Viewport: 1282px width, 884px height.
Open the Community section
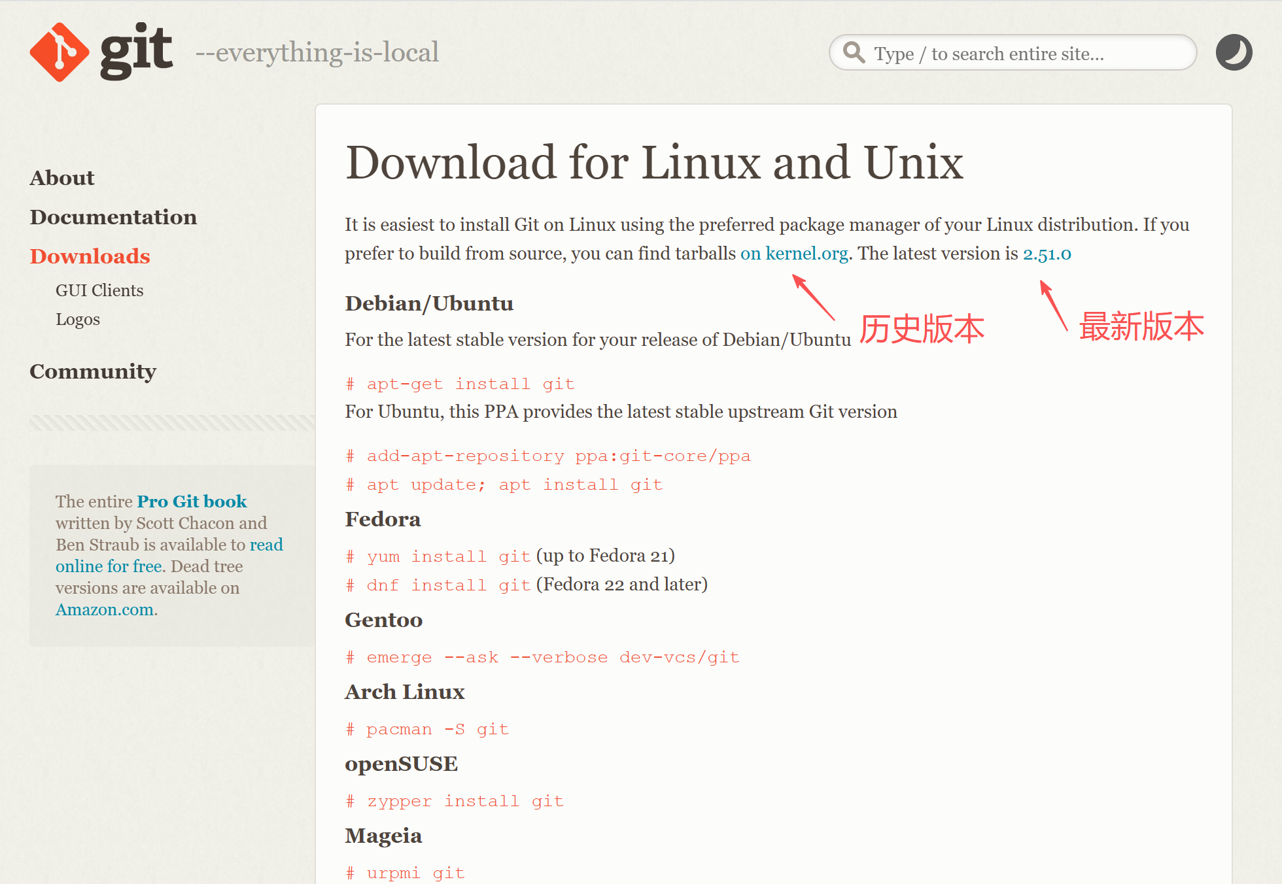pos(93,371)
